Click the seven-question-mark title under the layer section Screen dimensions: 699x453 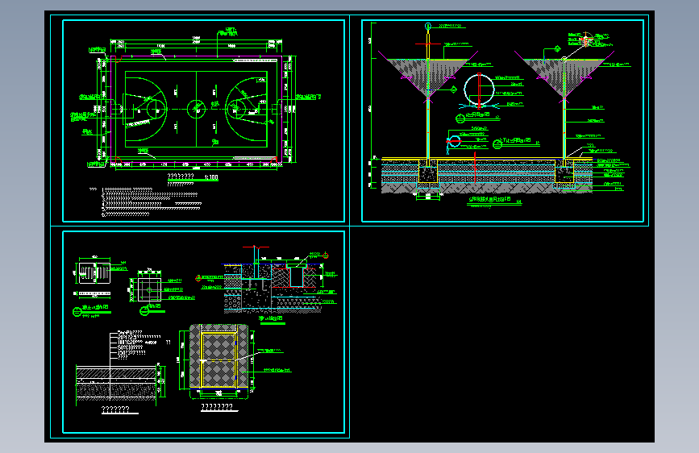pos(115,409)
